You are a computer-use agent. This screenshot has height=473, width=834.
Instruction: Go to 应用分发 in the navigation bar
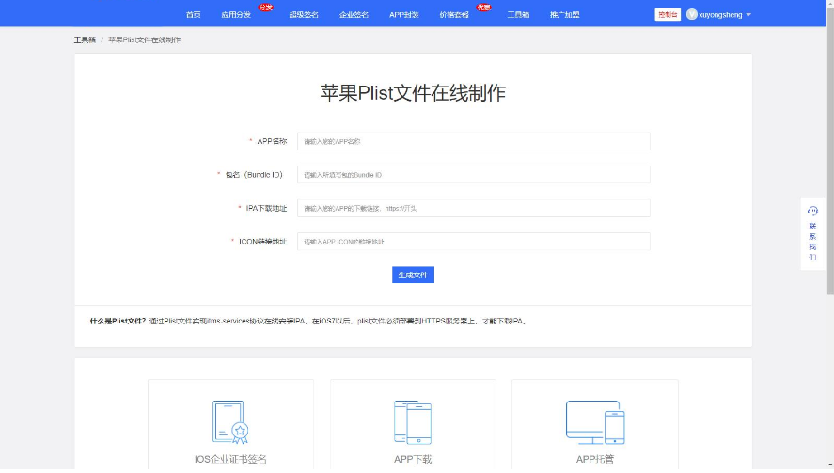pos(236,15)
